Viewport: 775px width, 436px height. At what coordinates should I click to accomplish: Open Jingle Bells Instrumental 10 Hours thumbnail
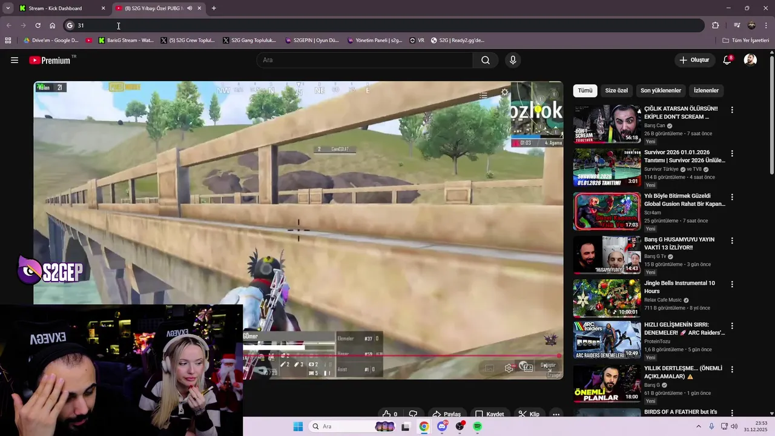(607, 298)
